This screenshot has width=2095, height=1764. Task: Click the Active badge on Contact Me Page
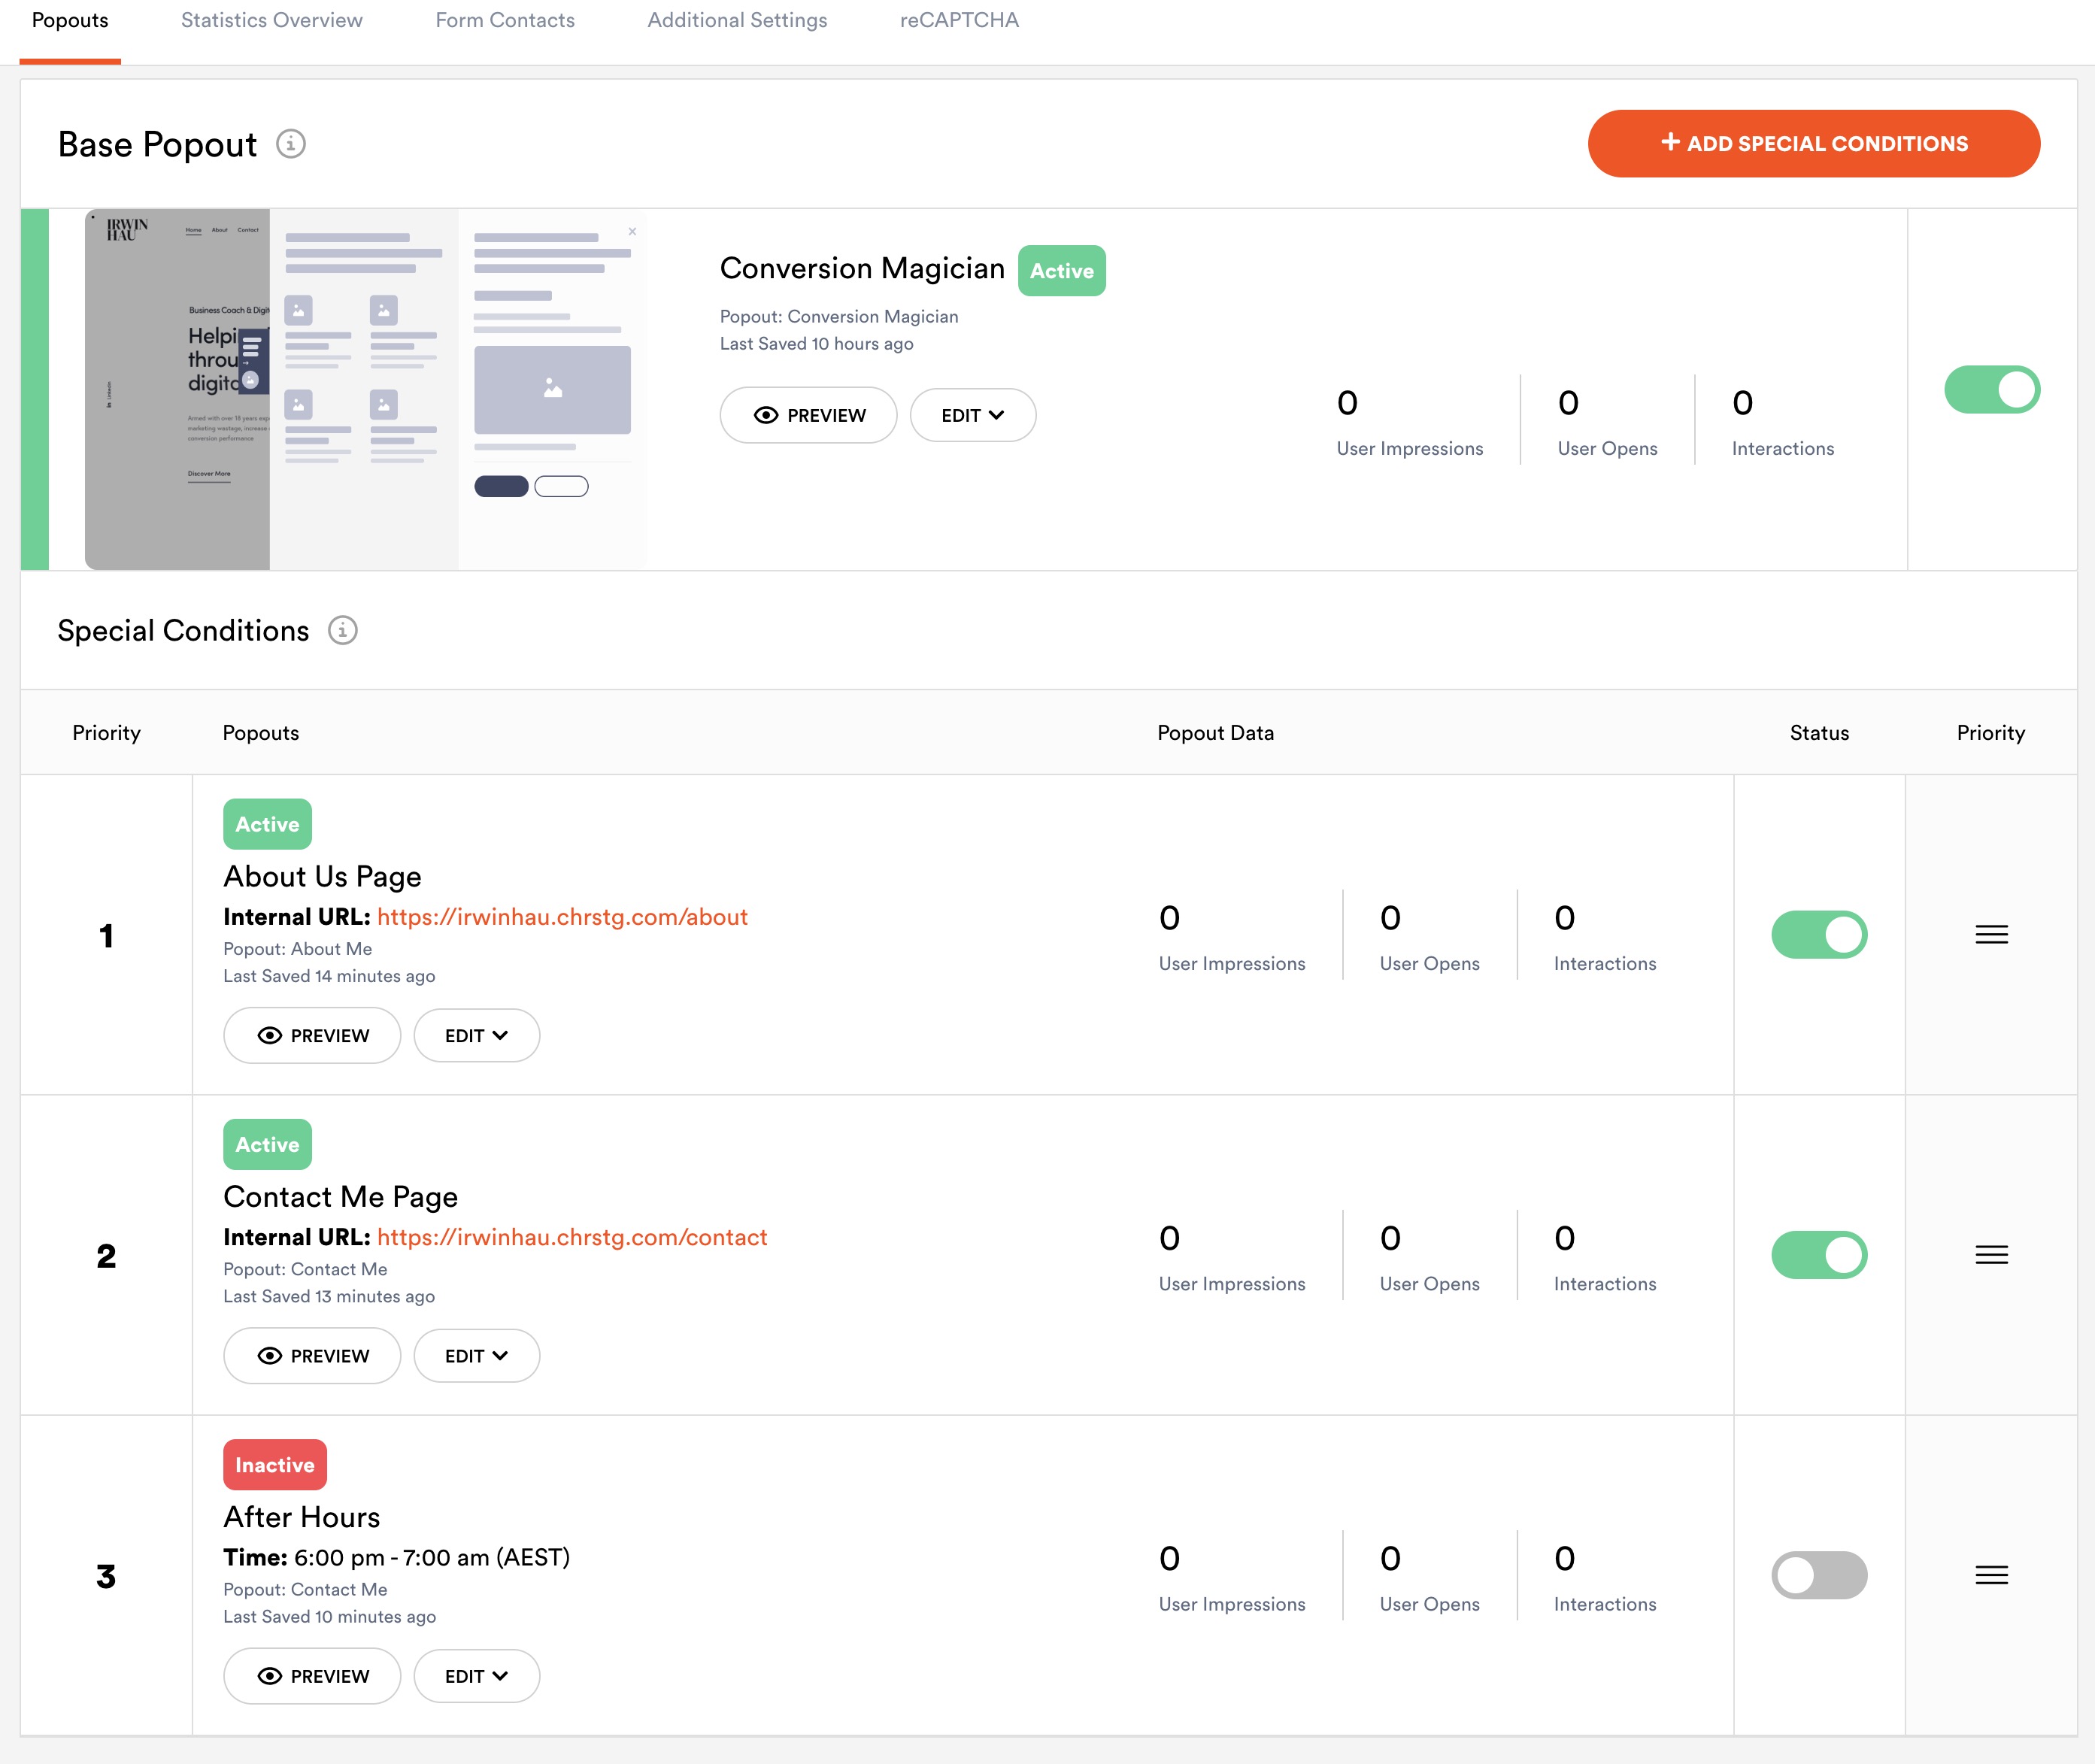tap(267, 1144)
